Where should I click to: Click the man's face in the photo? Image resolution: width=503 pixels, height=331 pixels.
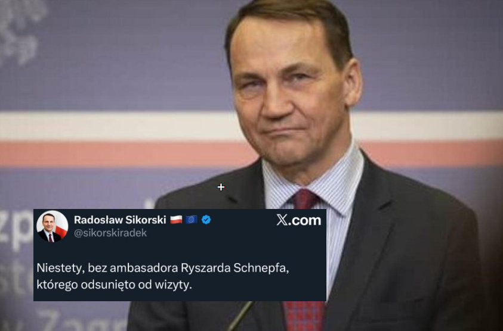(289, 96)
